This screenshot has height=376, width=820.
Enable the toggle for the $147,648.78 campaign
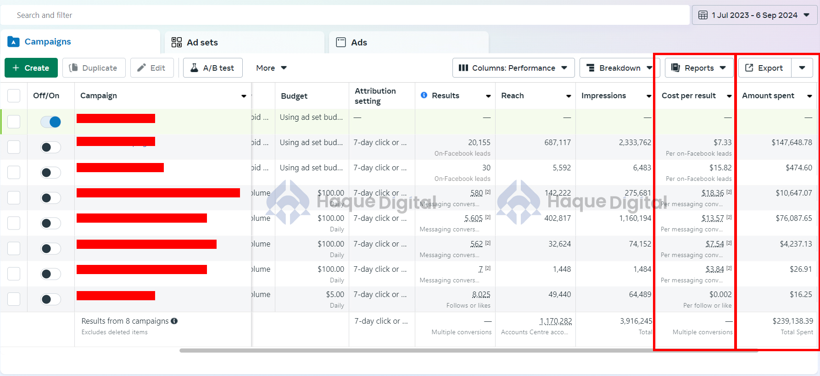pyautogui.click(x=50, y=147)
